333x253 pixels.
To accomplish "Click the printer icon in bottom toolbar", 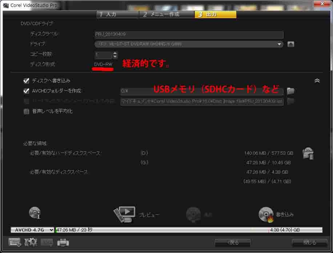I will pyautogui.click(x=63, y=242).
